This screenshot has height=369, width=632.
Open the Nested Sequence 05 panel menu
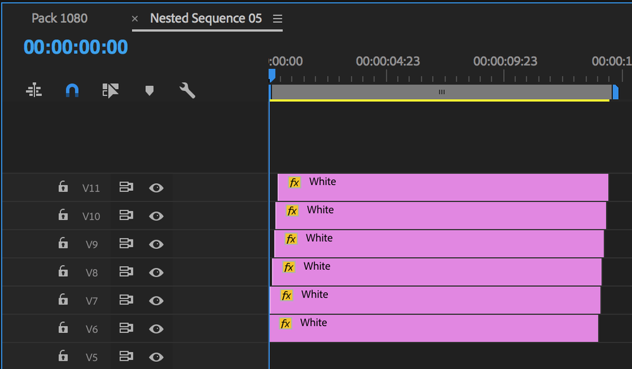[277, 18]
